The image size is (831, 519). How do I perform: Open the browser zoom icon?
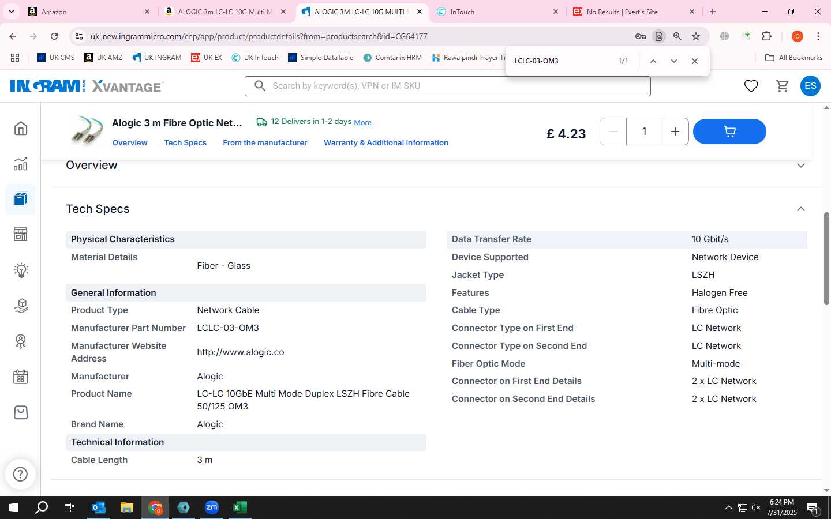coord(677,36)
